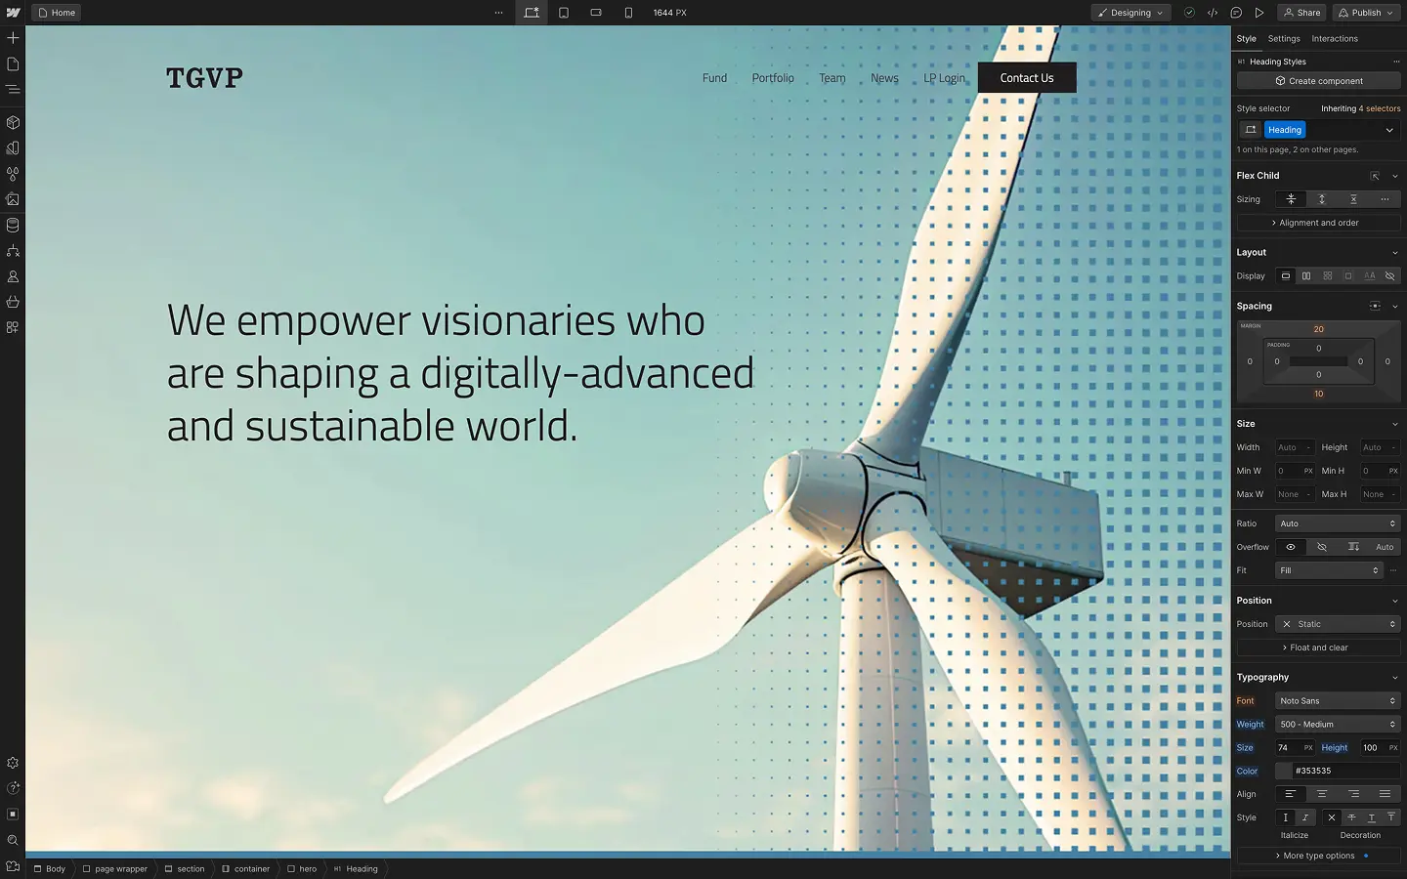The image size is (1407, 879).
Task: Expand More type options
Action: coord(1318,856)
